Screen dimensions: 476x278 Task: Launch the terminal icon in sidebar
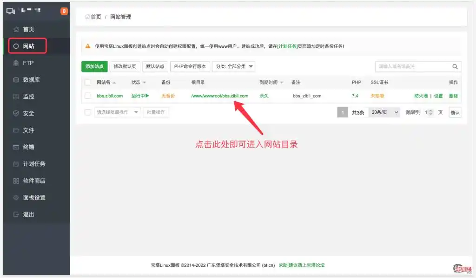16,147
